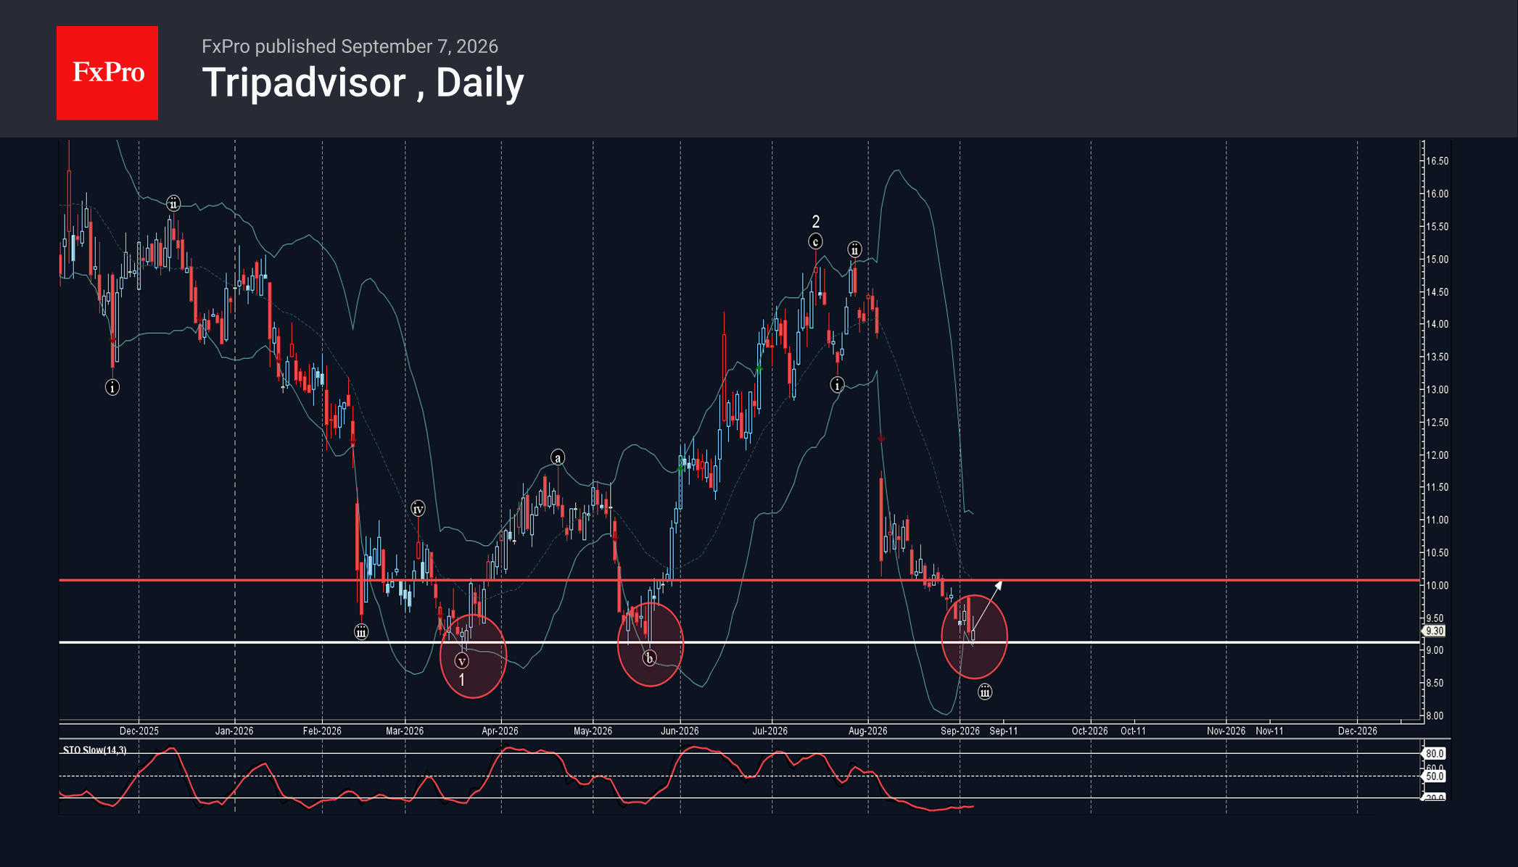Click the Jan-2026 date axis label

[x=234, y=731]
